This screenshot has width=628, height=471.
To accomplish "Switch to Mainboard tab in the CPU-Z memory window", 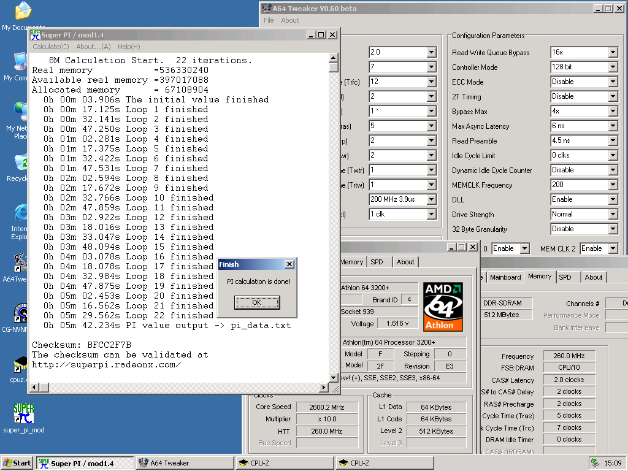I will pos(505,277).
